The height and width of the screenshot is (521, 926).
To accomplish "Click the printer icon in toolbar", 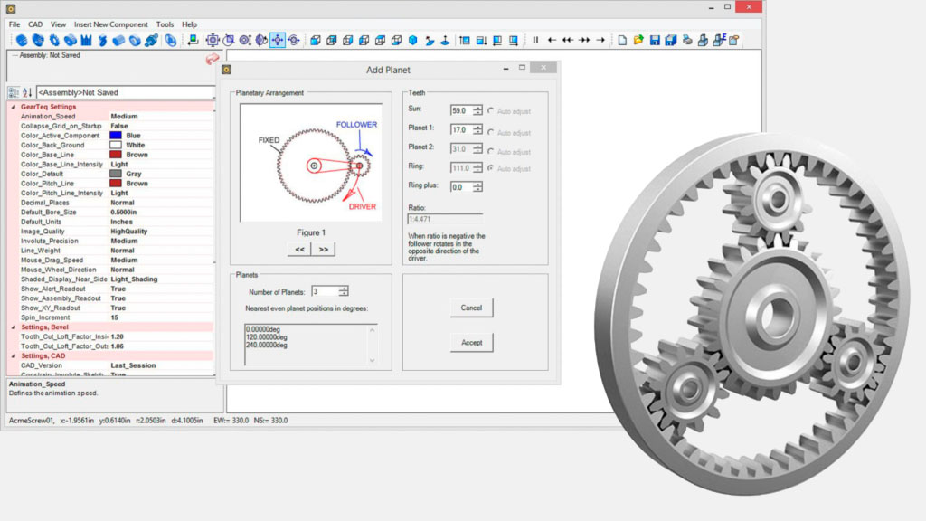I will 687,40.
